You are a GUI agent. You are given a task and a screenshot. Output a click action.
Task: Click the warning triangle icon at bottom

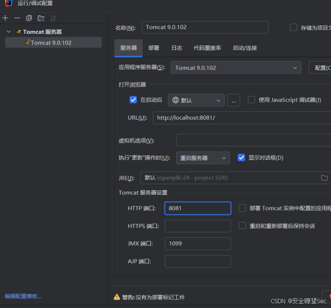[x=117, y=297]
